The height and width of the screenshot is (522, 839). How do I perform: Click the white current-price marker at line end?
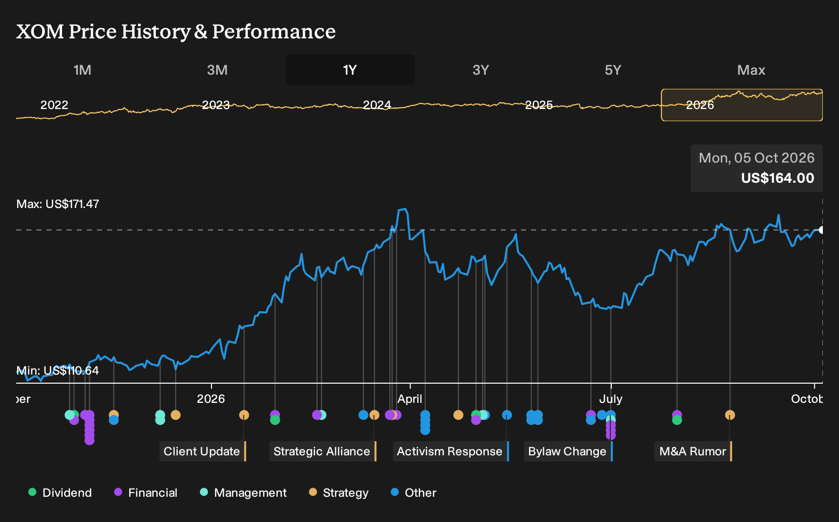[821, 230]
